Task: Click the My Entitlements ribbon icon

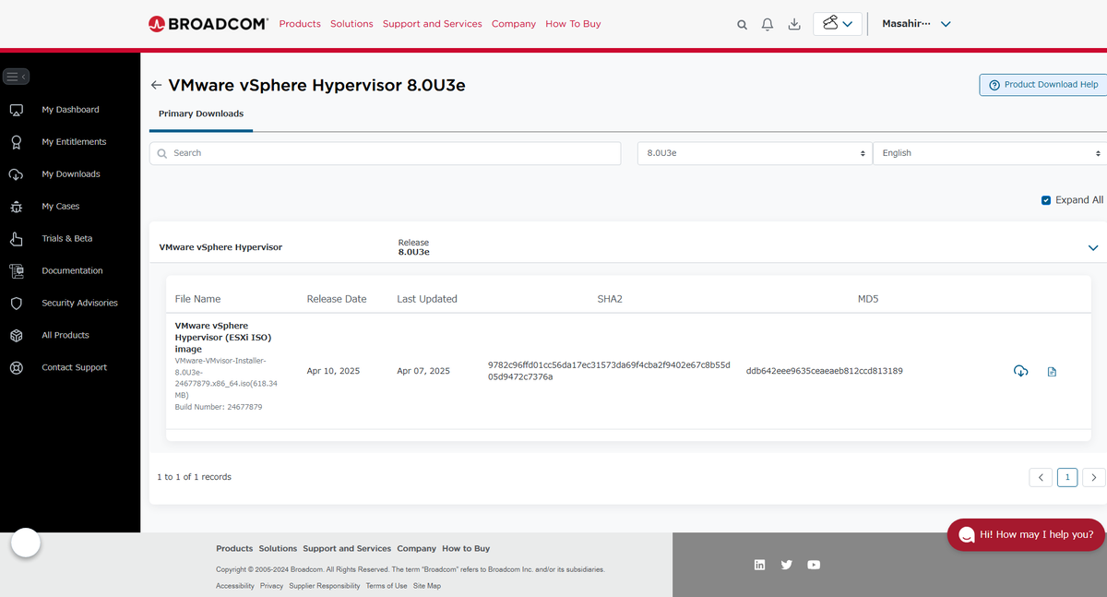Action: [x=16, y=142]
